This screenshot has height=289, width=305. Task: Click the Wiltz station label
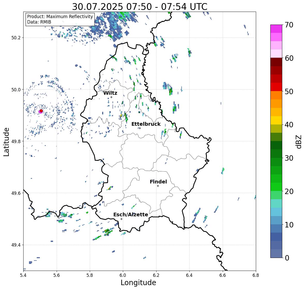click(x=110, y=93)
